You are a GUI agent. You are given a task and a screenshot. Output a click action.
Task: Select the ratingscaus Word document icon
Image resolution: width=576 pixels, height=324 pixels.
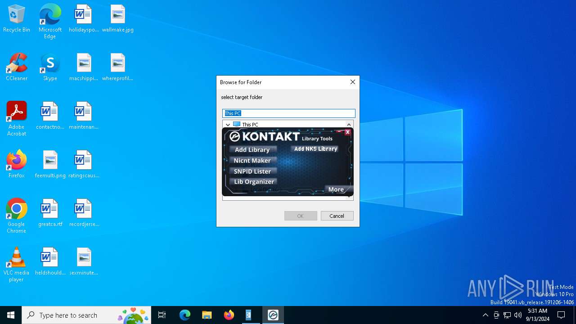coord(83,164)
